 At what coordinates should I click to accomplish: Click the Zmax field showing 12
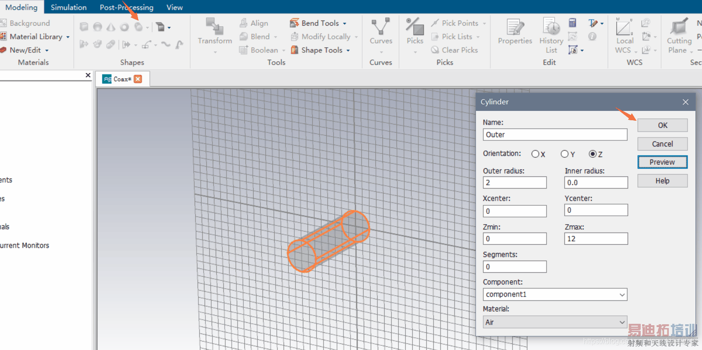click(x=596, y=239)
